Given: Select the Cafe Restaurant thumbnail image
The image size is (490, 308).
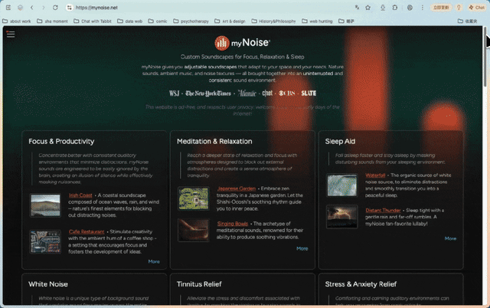Looking at the screenshot, I should [45, 241].
